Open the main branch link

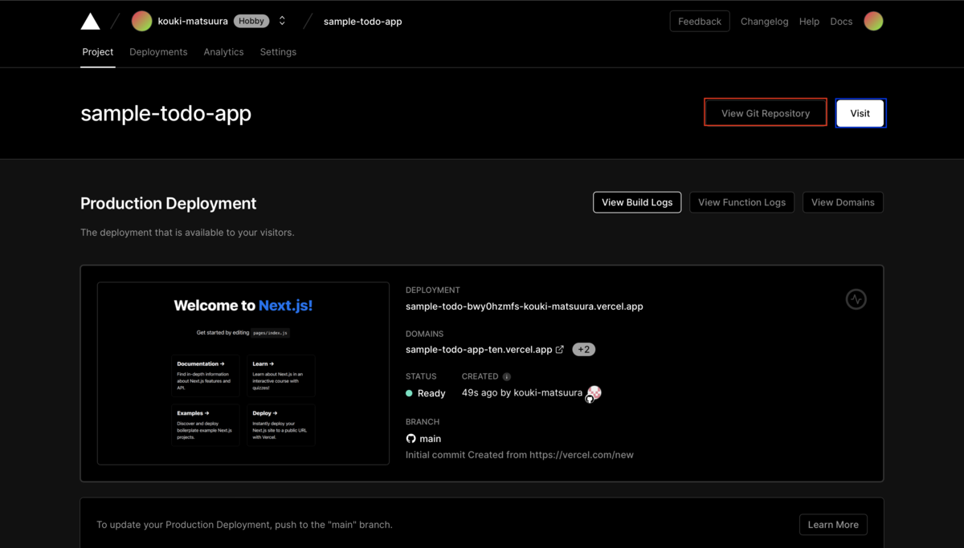pos(431,439)
